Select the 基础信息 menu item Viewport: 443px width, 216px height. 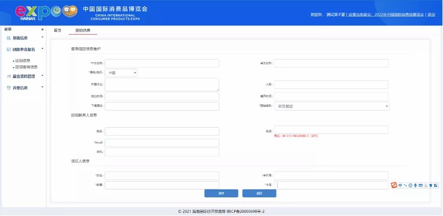point(20,38)
